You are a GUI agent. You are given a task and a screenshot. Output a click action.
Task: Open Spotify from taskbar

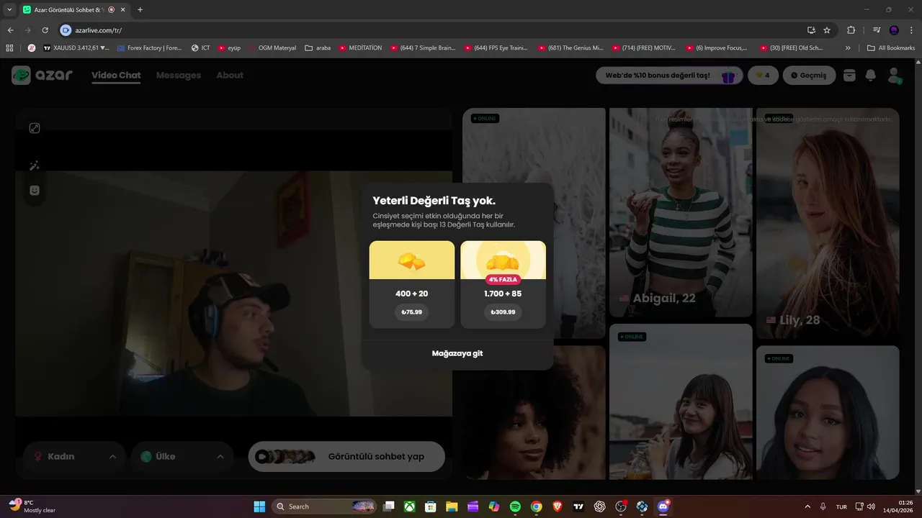pos(515,506)
